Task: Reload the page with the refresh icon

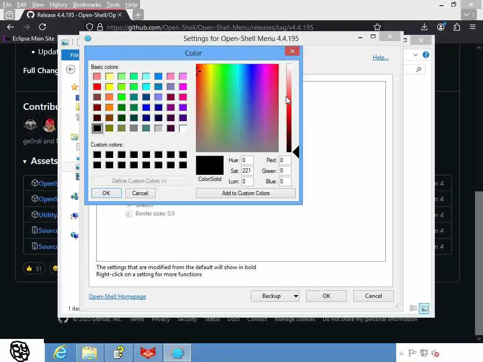Action: (x=42, y=27)
